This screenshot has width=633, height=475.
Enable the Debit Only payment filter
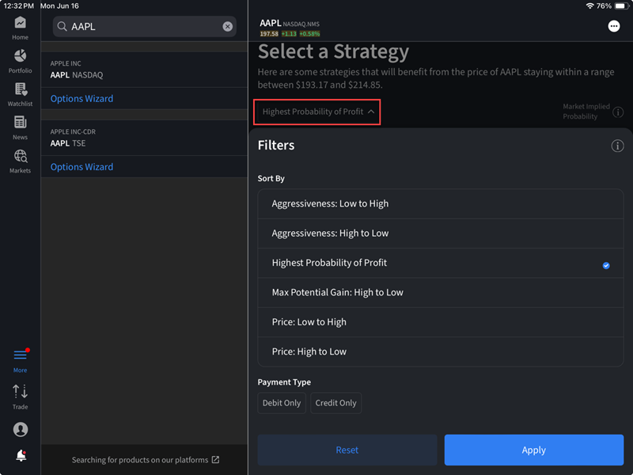(x=281, y=403)
